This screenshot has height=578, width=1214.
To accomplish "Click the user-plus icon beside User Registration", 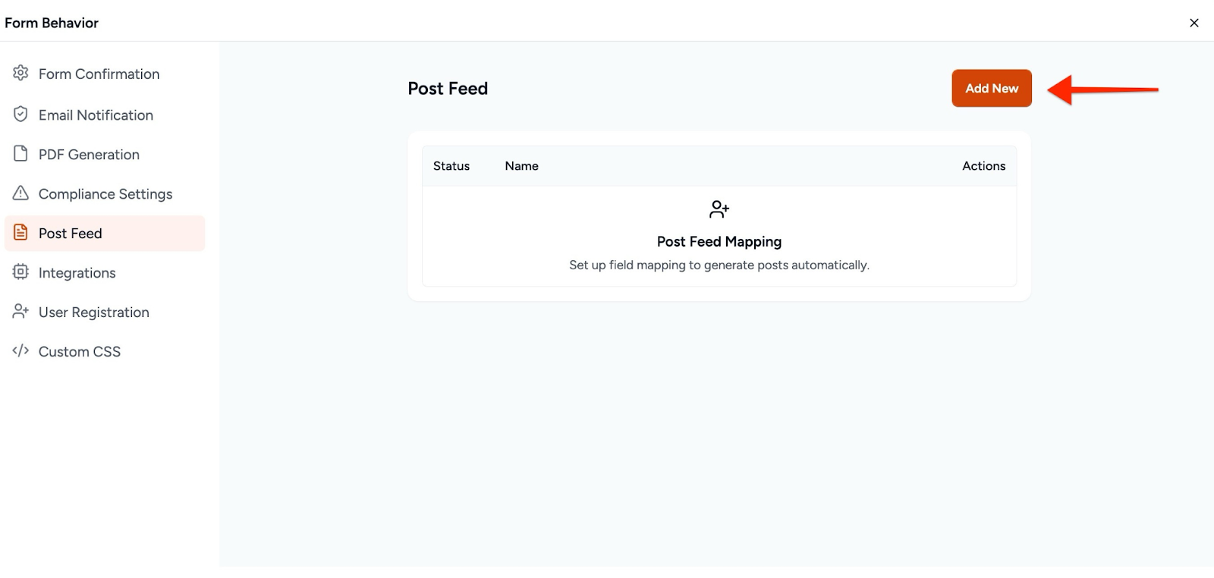I will (20, 312).
